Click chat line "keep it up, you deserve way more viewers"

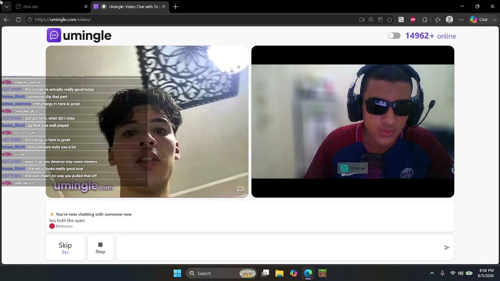[61, 162]
